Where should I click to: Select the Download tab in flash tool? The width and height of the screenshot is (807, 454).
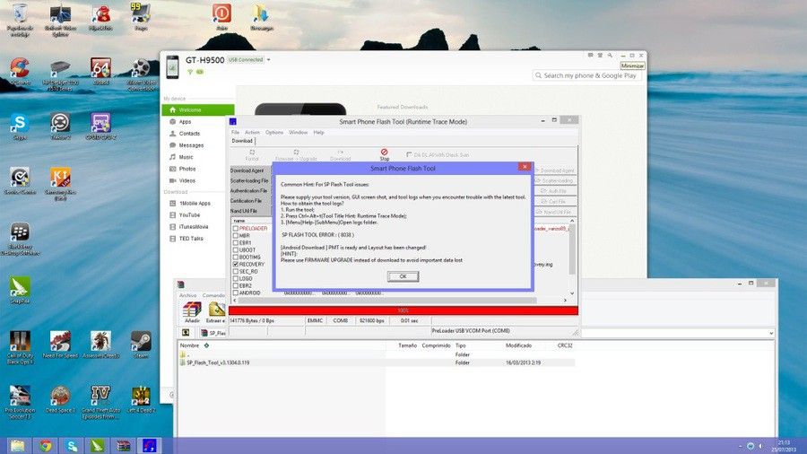pos(242,141)
